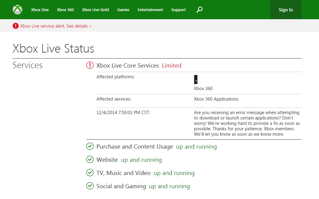Click up and running beside TV, Music and Video
Screen dimensions: 319x199
(x=174, y=173)
